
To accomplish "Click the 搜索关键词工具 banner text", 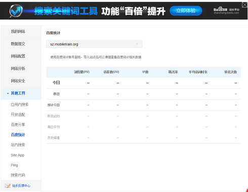I will point(66,11).
